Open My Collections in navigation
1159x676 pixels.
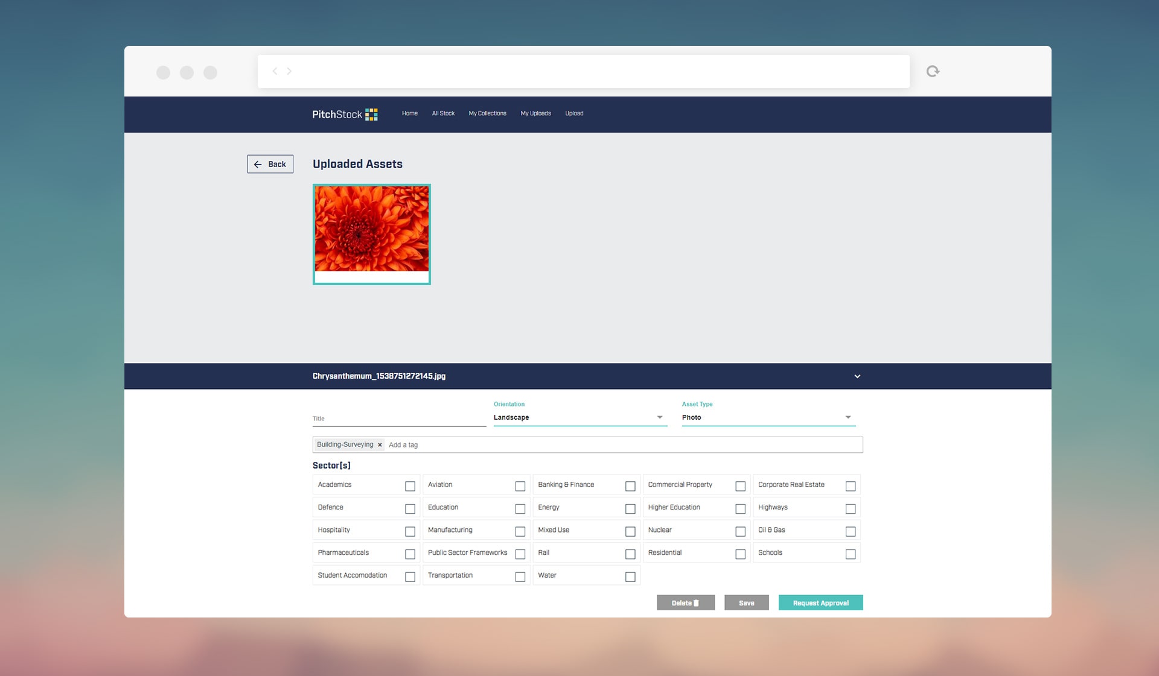pyautogui.click(x=487, y=113)
